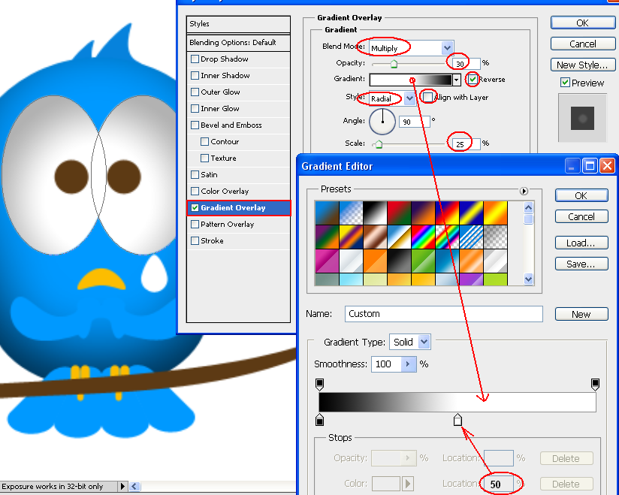Image resolution: width=619 pixels, height=495 pixels.
Task: Select Styles in the layer style list
Action: pyautogui.click(x=238, y=24)
